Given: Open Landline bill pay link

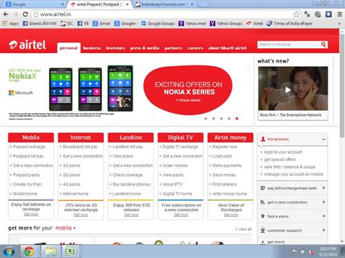Looking at the screenshot, I should coord(128,147).
